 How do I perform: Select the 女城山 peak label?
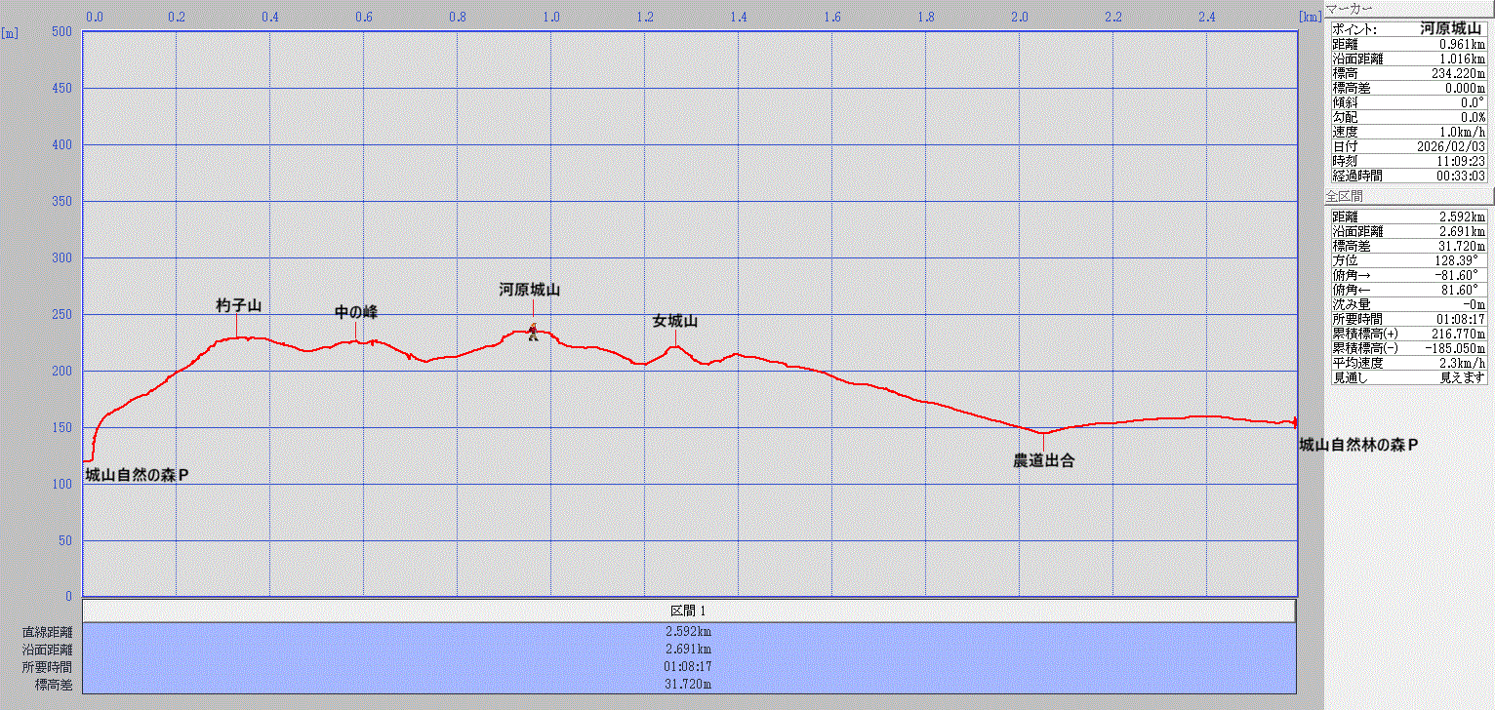(x=675, y=321)
